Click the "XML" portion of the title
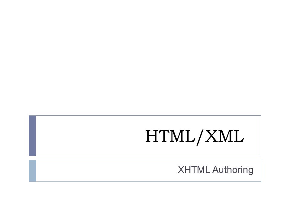Viewport: 290px width, 217px height. point(224,136)
